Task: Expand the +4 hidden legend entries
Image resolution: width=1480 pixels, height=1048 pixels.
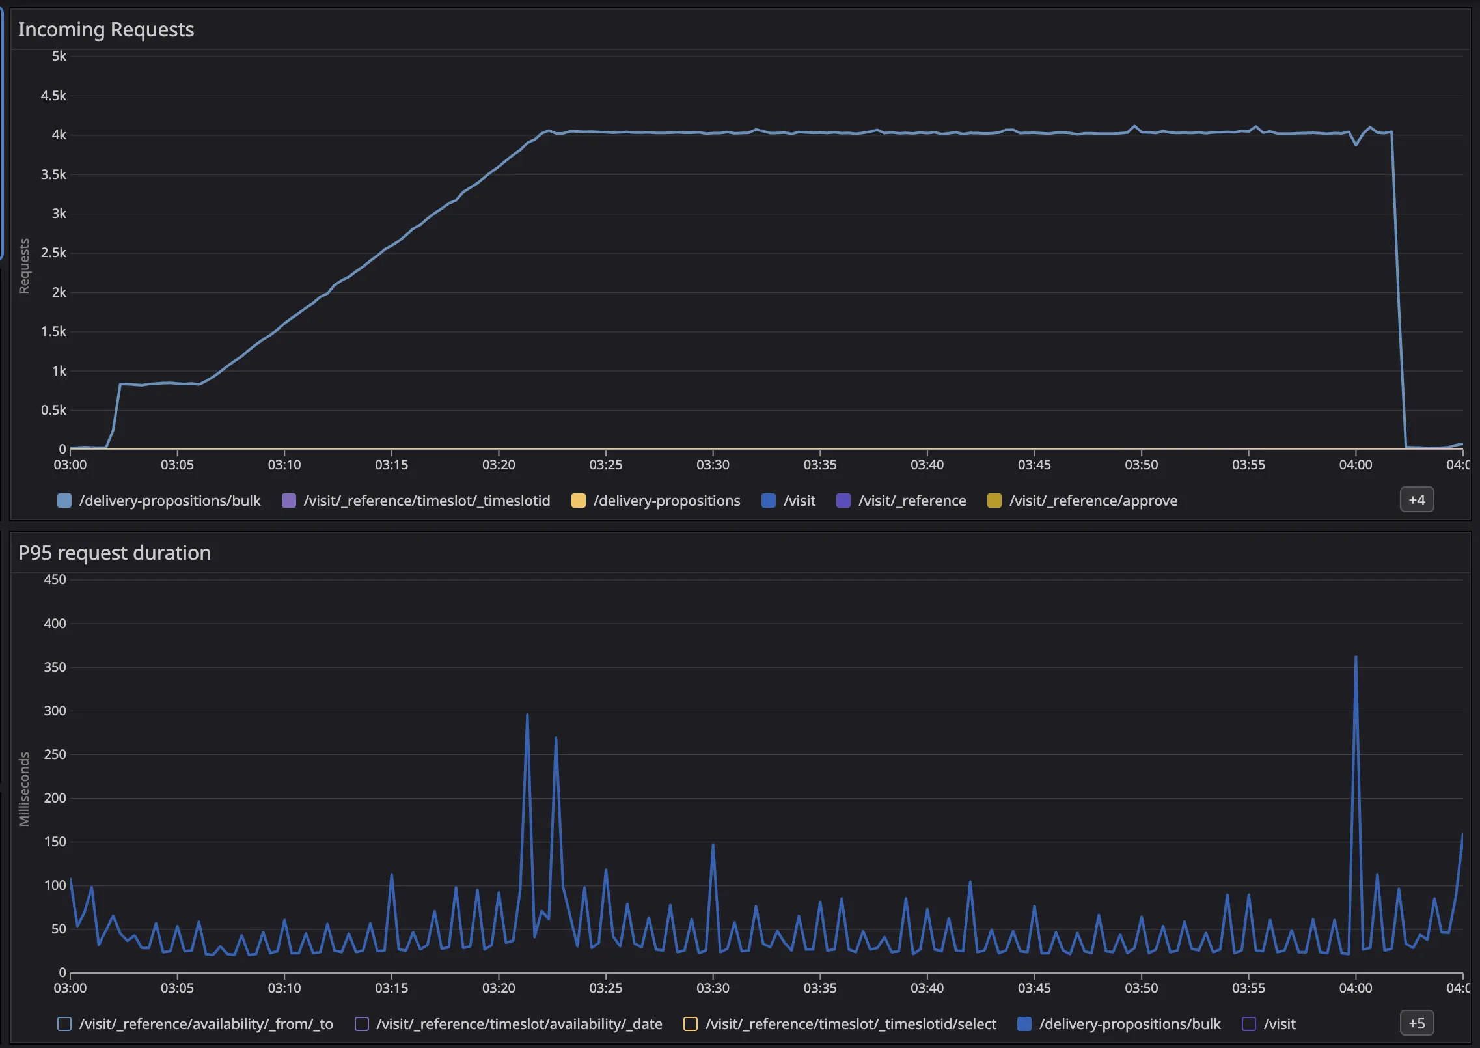Action: coord(1417,500)
